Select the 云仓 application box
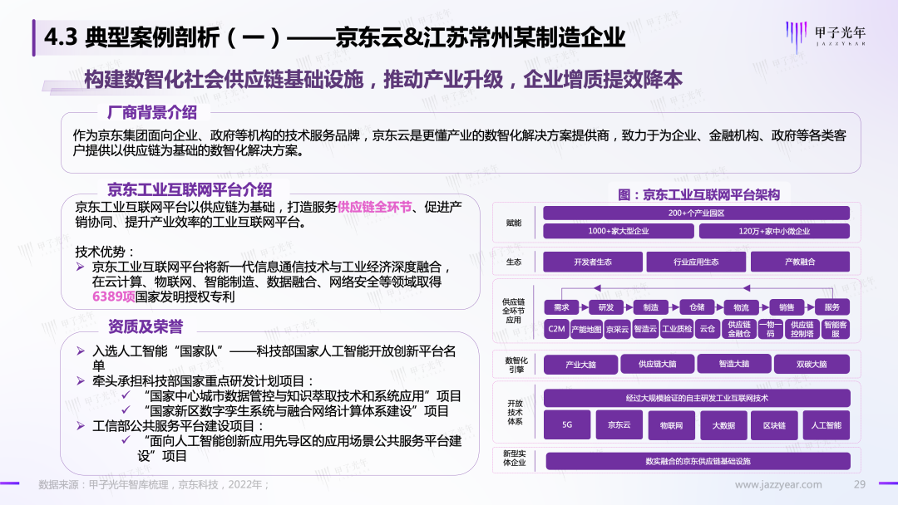This screenshot has width=898, height=505. [x=708, y=329]
